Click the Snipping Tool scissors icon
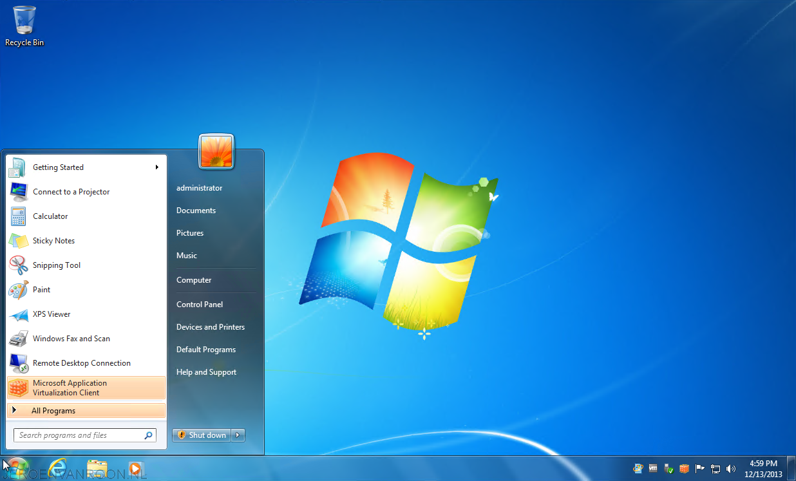Image resolution: width=796 pixels, height=481 pixels. point(18,265)
